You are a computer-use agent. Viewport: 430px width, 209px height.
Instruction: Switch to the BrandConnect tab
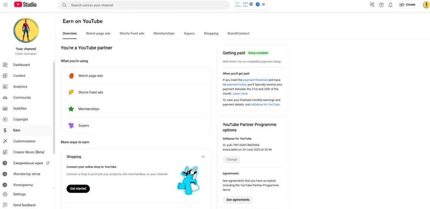coord(238,34)
